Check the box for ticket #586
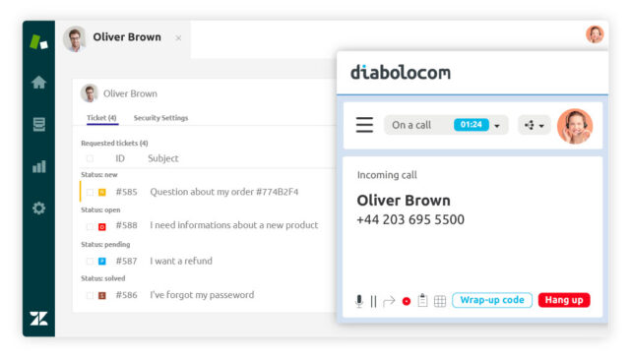This screenshot has height=358, width=630. pyautogui.click(x=90, y=296)
